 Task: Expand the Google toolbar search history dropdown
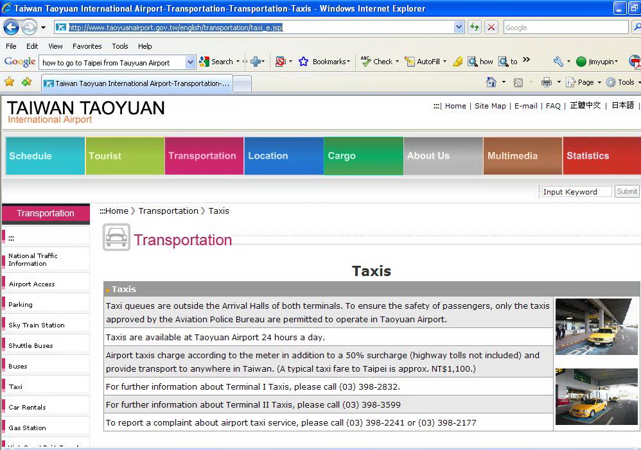coord(190,62)
